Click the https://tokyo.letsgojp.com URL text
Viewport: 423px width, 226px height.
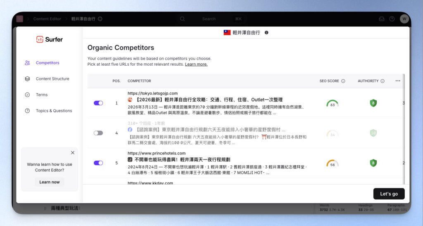pyautogui.click(x=152, y=93)
